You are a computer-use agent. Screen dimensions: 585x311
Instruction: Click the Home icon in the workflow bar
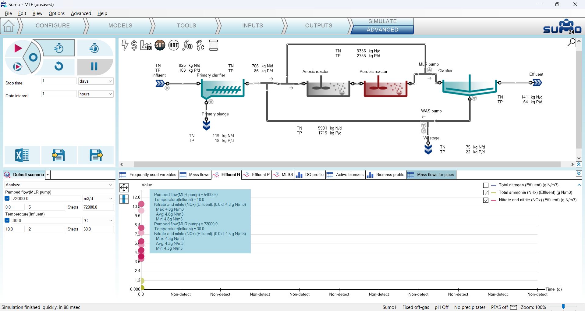pos(9,26)
